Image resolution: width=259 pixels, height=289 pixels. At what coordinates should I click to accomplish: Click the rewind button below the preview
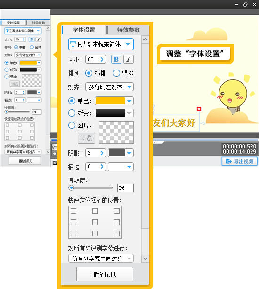click(55, 153)
